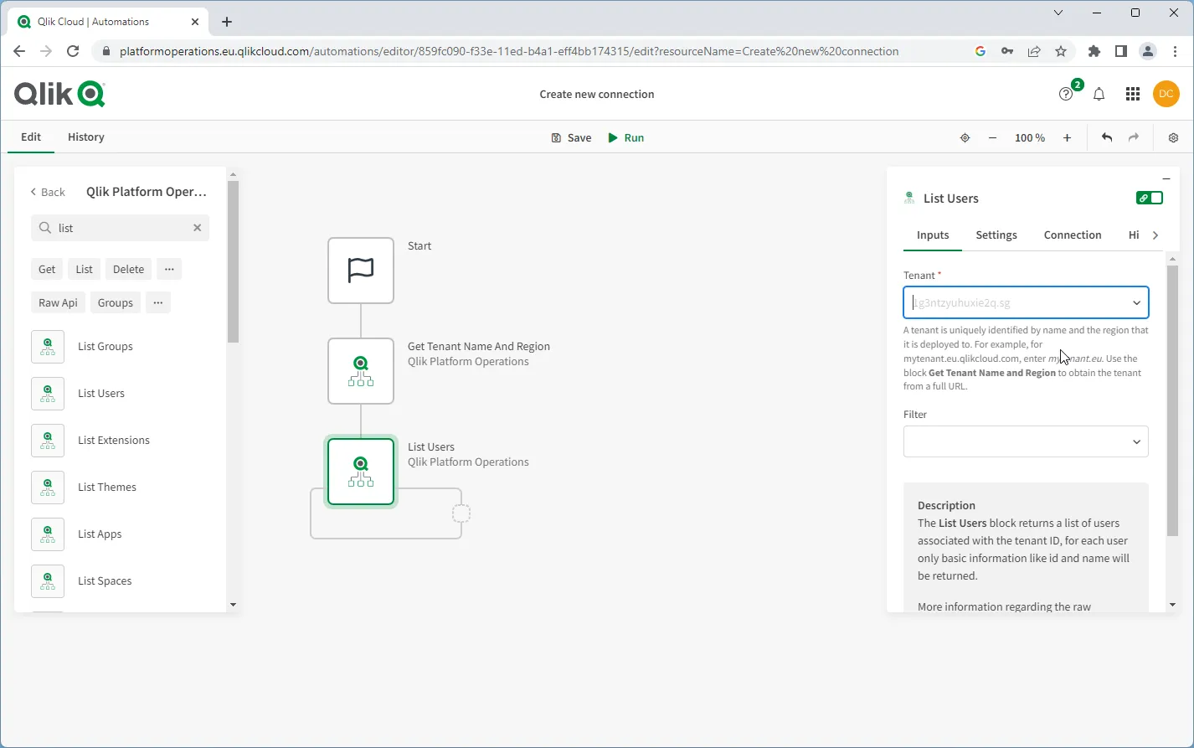1194x748 pixels.
Task: Run the automation
Action: [x=625, y=138]
